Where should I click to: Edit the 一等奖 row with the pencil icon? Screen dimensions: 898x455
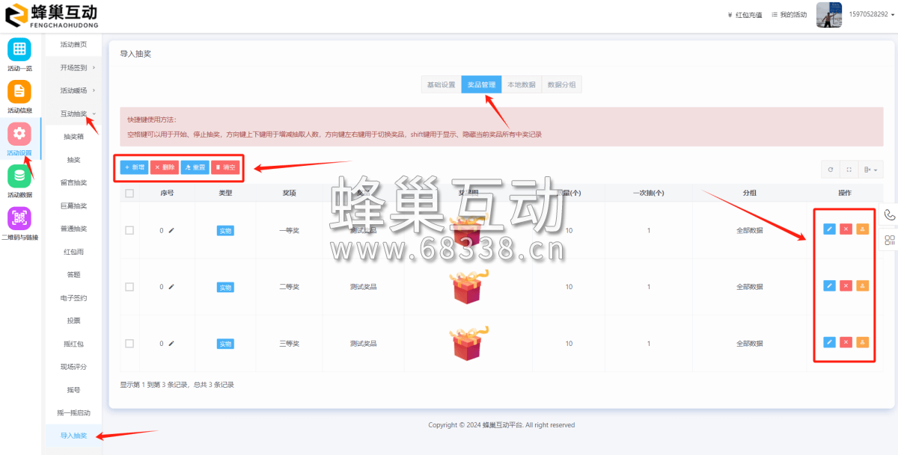829,229
